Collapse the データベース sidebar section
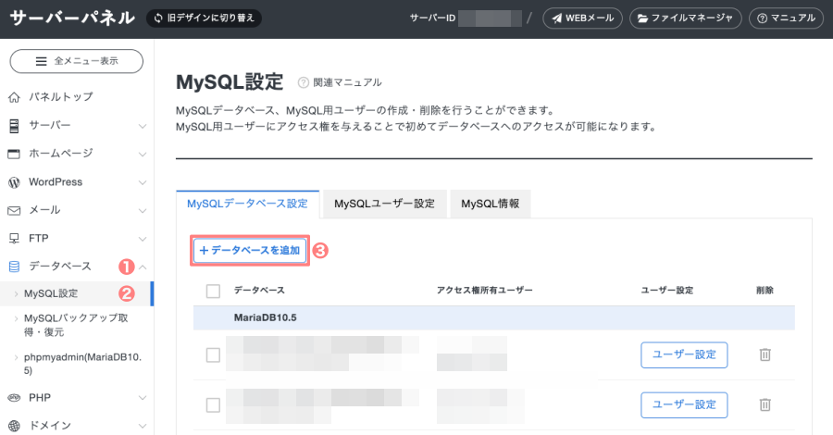The height and width of the screenshot is (435, 833). pos(143,267)
